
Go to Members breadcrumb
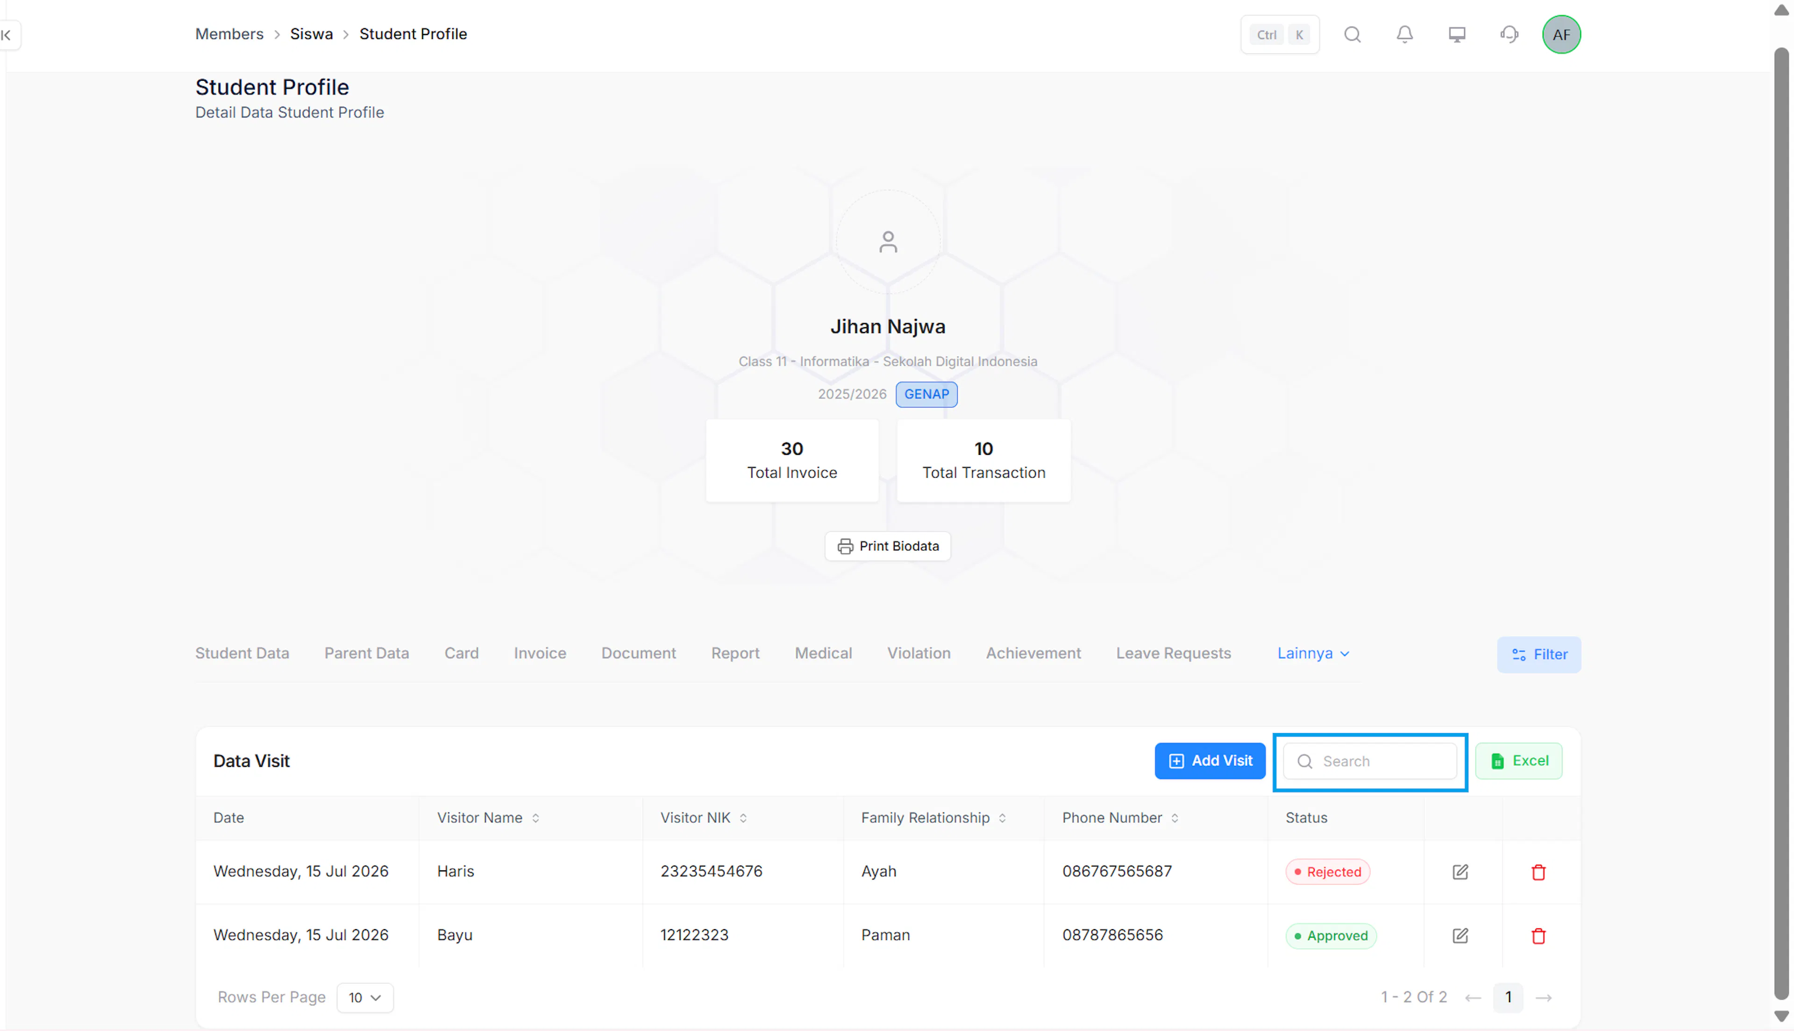(229, 34)
